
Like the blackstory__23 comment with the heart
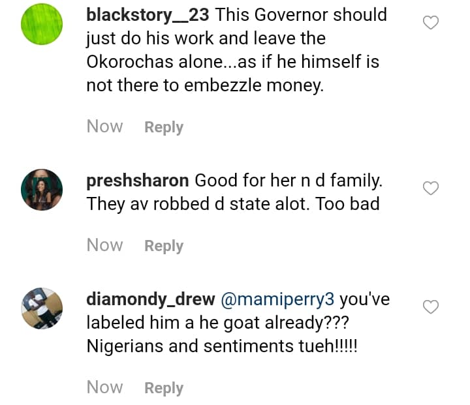(x=431, y=23)
